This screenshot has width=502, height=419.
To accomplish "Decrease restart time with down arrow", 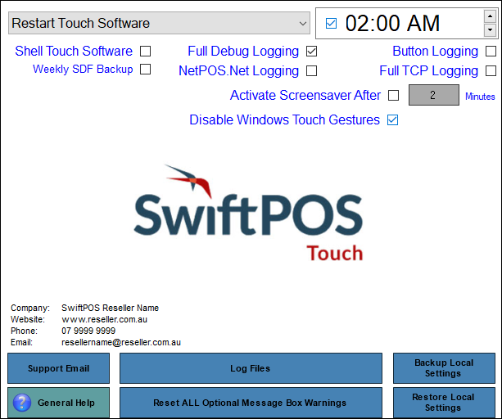I will pyautogui.click(x=490, y=30).
